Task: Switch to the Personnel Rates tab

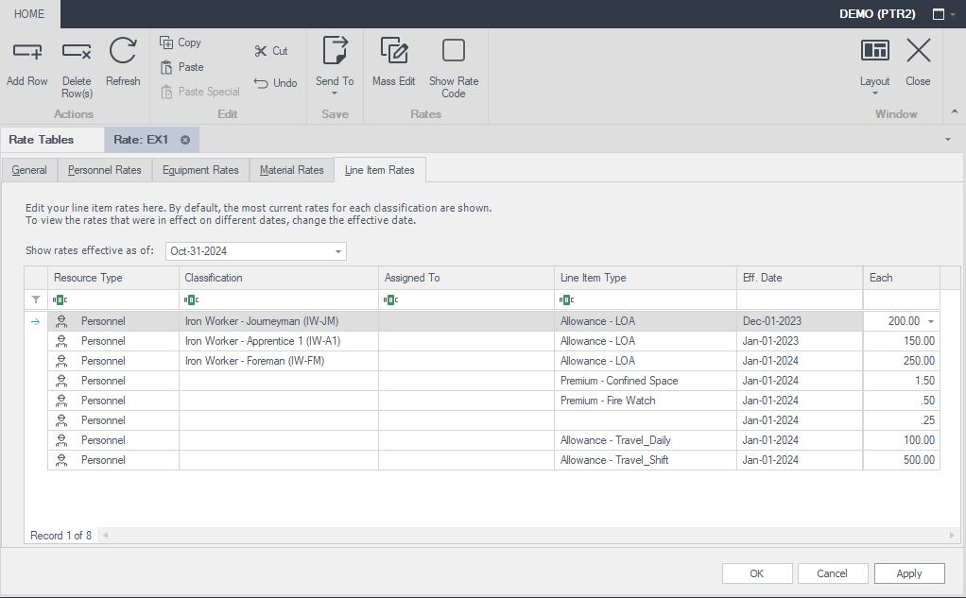Action: click(x=104, y=170)
